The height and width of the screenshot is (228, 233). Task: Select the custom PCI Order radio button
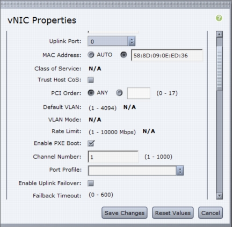[x=119, y=93]
